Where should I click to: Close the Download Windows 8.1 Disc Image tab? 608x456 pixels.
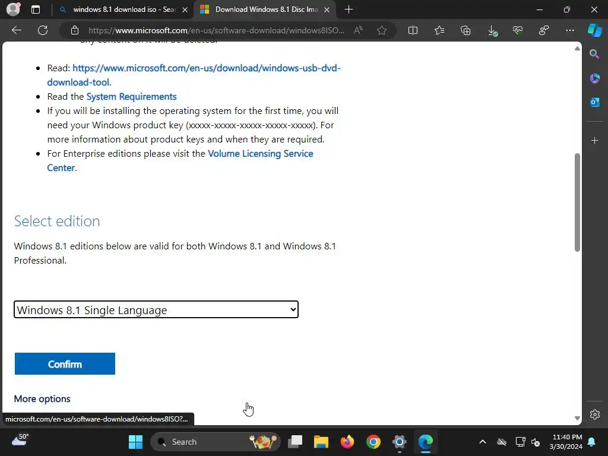(327, 9)
